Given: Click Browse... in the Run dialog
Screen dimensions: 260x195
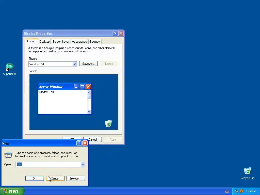Looking at the screenshot, I should tap(76, 178).
